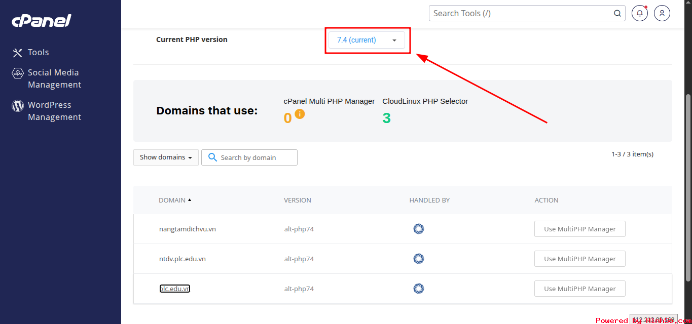The height and width of the screenshot is (324, 692).
Task: Use MultiPHP Manager for ntdv.plc.edu.vn
Action: (x=580, y=259)
